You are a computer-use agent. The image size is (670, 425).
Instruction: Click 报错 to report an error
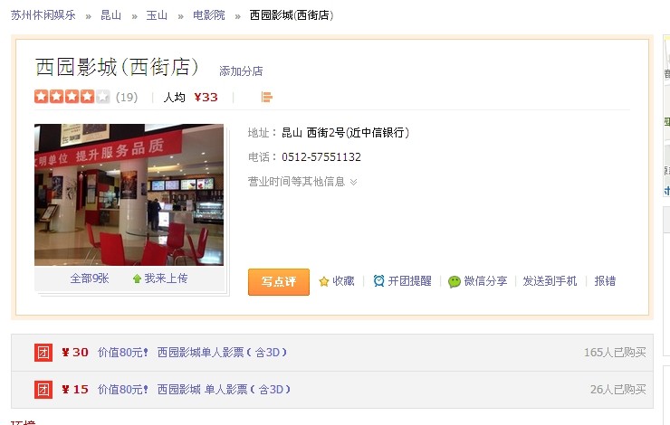click(605, 281)
